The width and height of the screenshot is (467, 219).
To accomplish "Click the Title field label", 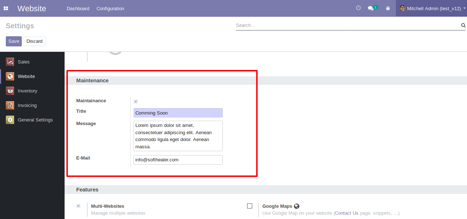I will click(x=81, y=111).
